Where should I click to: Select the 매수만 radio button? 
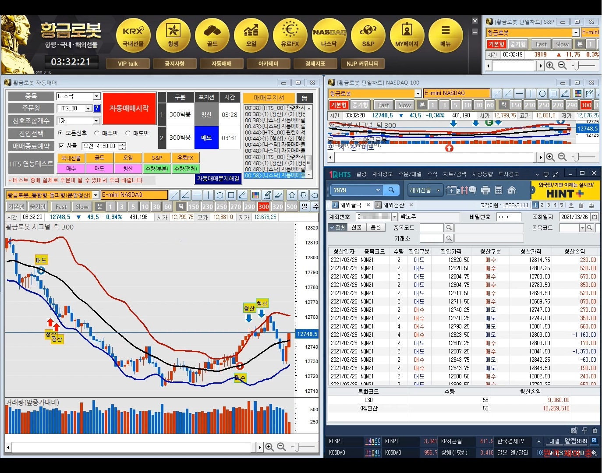[x=97, y=133]
